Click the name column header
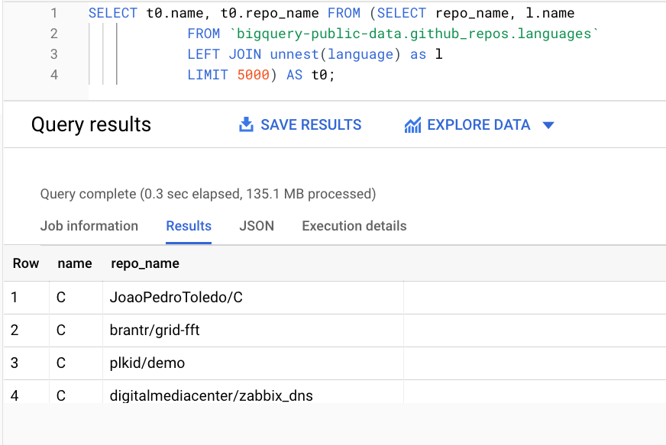 point(74,263)
